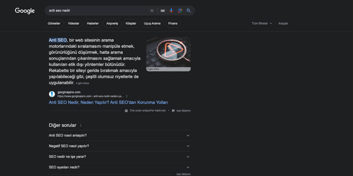Expand 'Negatif SEO nasıl yapılır?' question
This screenshot has height=176, width=353.
tap(119, 146)
